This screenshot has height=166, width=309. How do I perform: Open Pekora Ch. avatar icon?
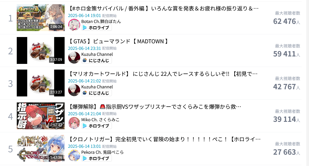tap(74, 155)
